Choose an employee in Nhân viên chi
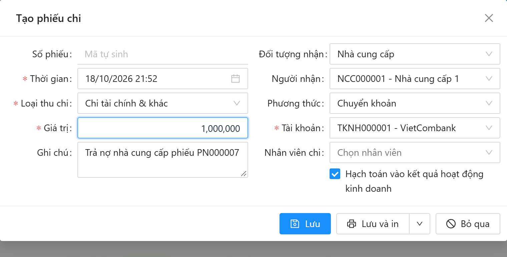The image size is (507, 257). pyautogui.click(x=415, y=152)
